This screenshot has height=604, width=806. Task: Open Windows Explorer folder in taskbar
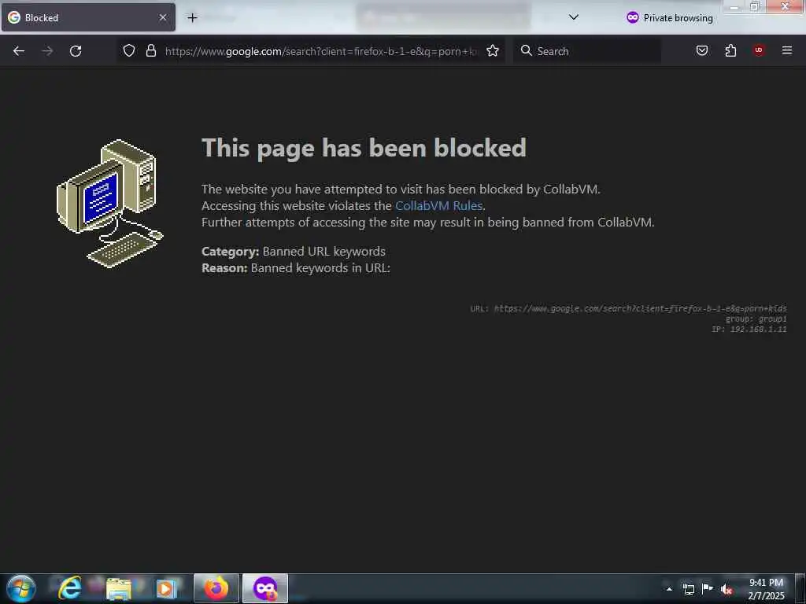pyautogui.click(x=118, y=589)
